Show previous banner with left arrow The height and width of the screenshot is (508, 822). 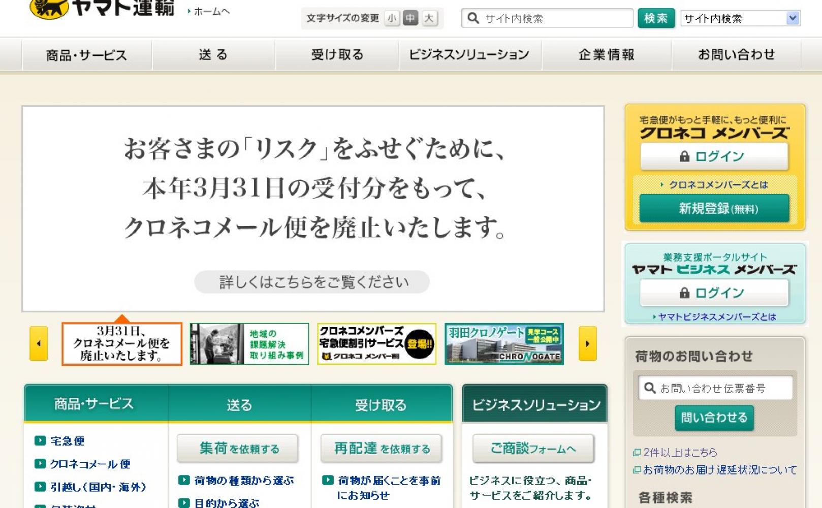tap(39, 343)
